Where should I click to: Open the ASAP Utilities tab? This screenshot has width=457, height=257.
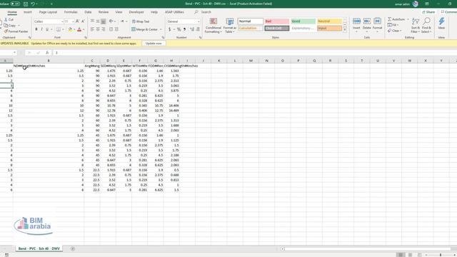[174, 12]
